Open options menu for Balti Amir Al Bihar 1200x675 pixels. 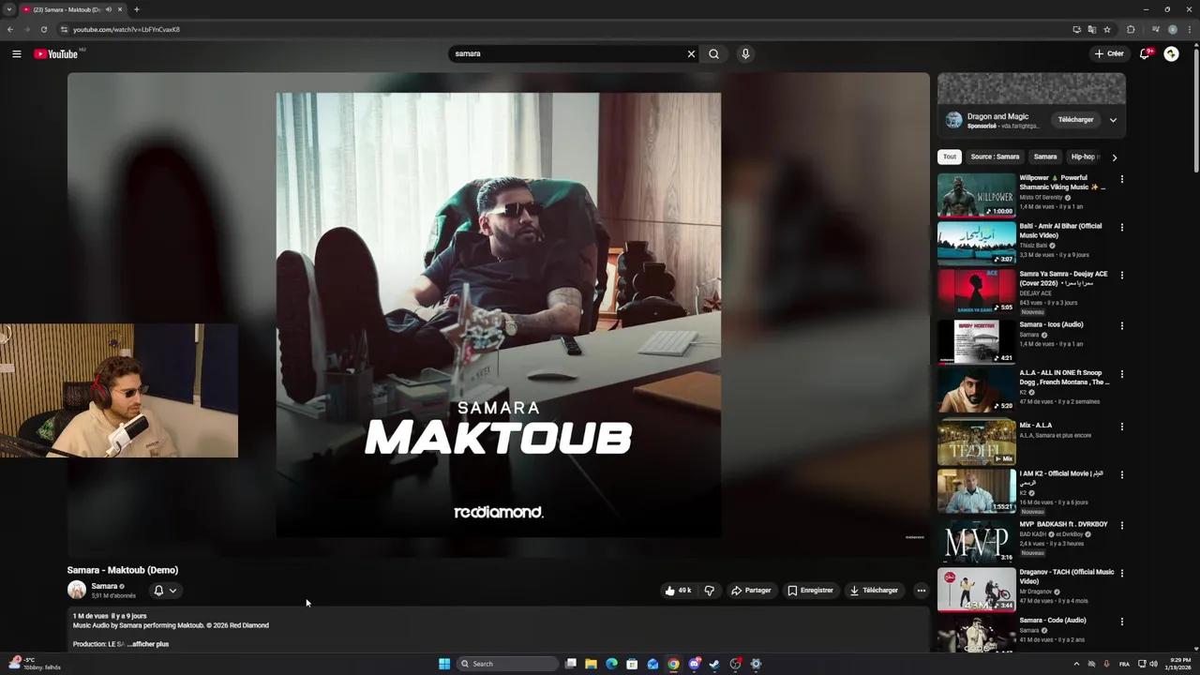[1121, 227]
